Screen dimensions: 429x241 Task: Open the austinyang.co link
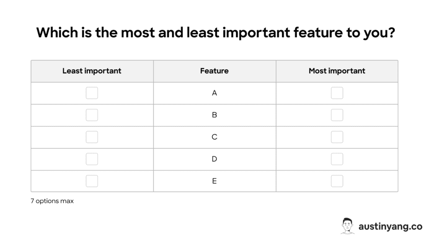coord(390,226)
